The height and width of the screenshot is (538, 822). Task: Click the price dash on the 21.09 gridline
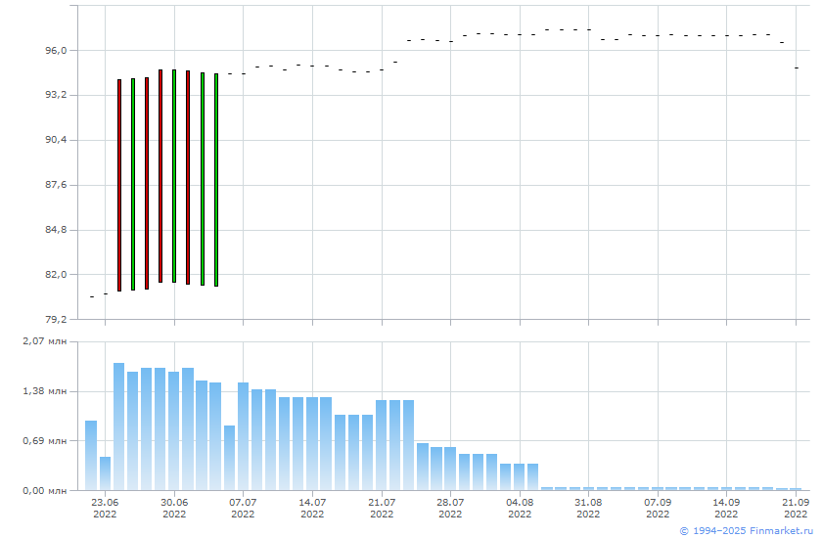coord(796,68)
